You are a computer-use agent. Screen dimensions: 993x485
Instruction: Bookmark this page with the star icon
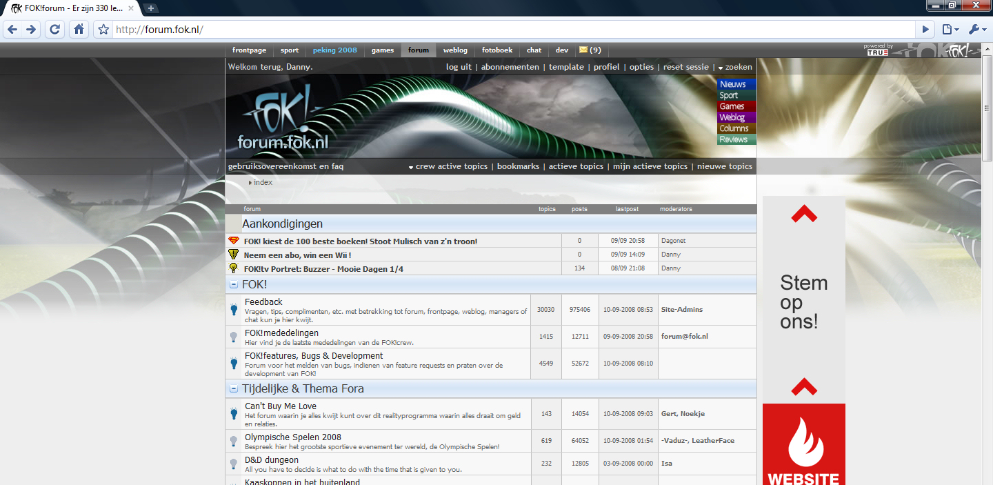[103, 30]
